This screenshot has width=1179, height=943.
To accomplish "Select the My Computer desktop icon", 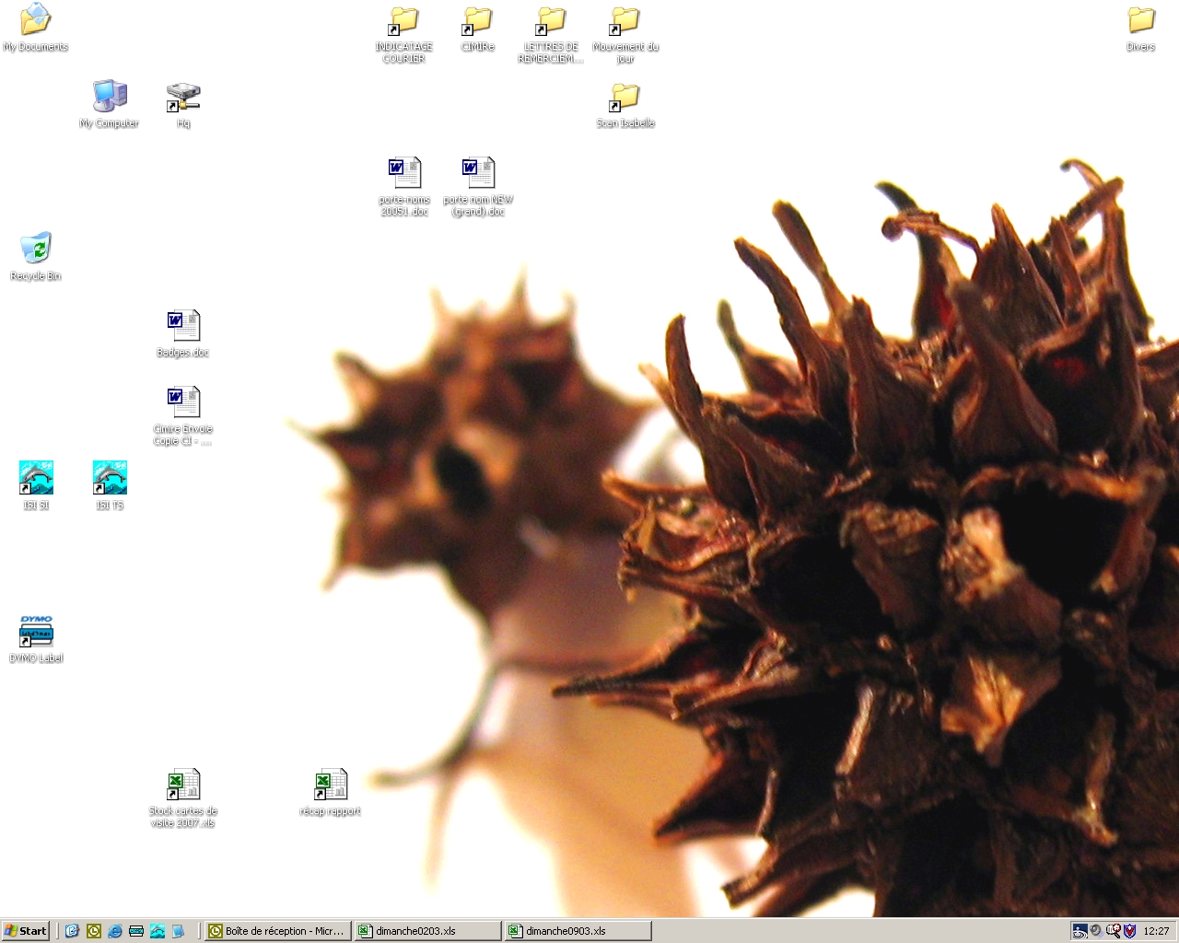I will 110,104.
